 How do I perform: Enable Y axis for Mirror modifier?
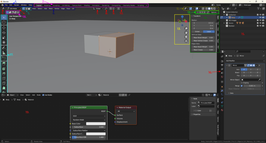click(x=251, y=70)
